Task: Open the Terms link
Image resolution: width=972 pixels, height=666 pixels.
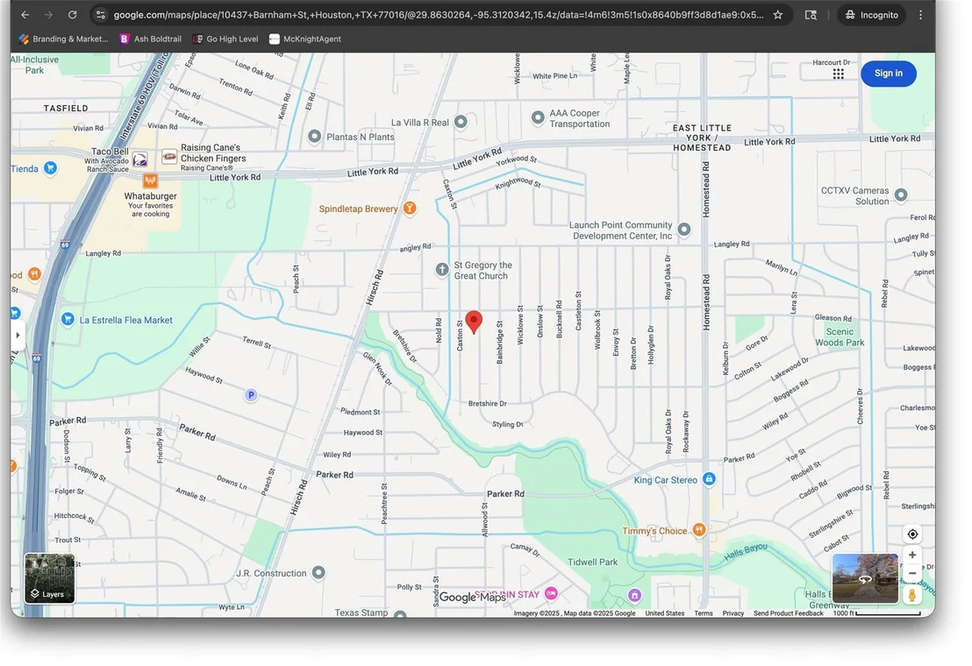Action: pos(703,613)
